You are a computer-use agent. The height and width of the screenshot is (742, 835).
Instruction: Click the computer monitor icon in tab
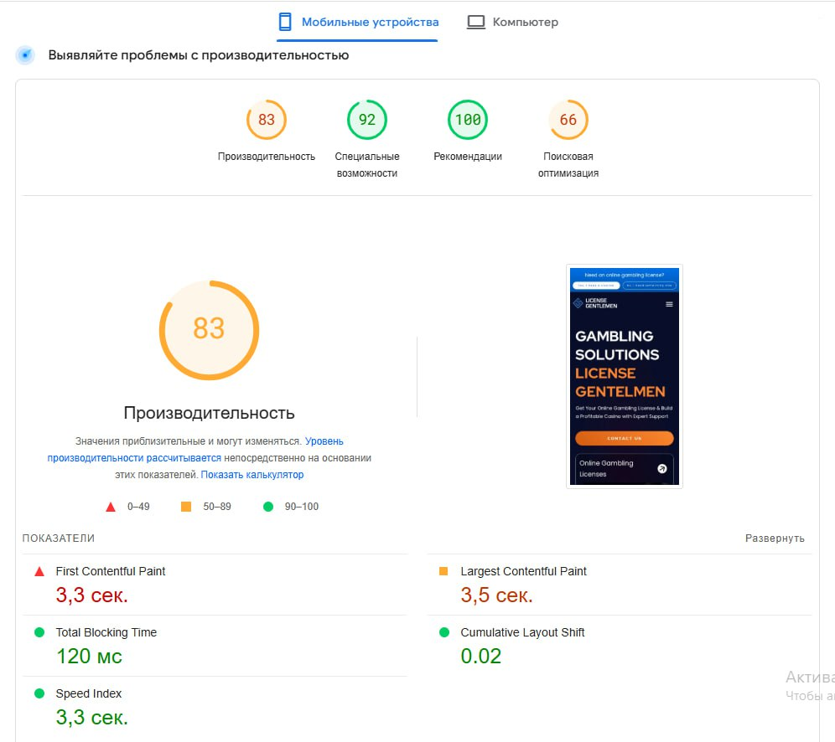[476, 23]
